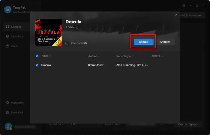Click the Plus de réglages button

[188, 124]
